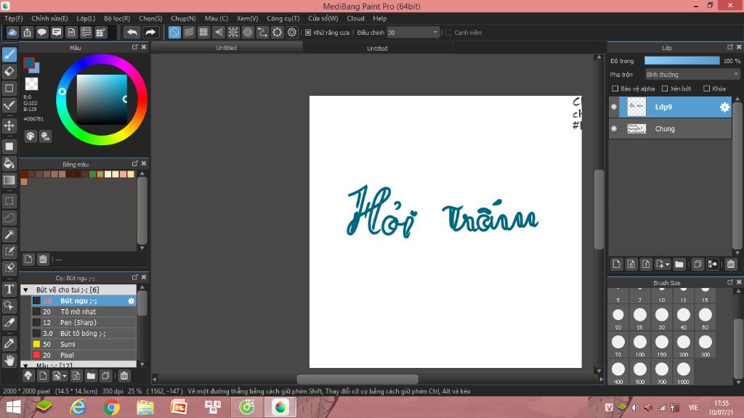Open the Xem(V) menu
The width and height of the screenshot is (744, 418).
point(247,18)
